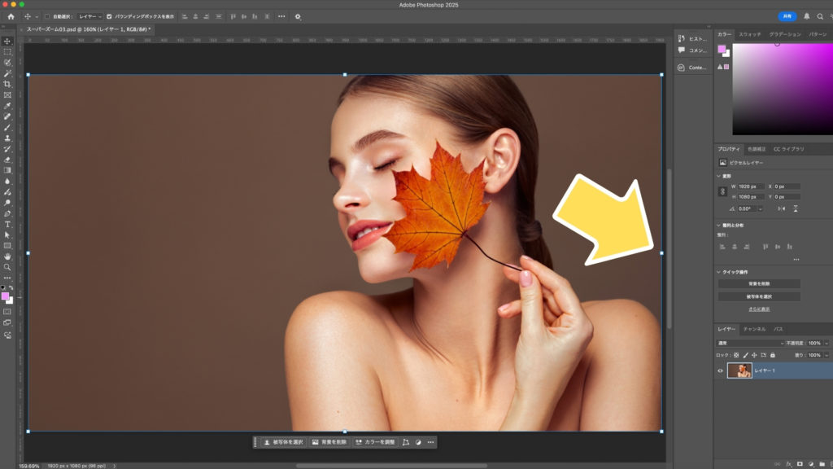Click the layer effects fx icon

tap(789, 463)
